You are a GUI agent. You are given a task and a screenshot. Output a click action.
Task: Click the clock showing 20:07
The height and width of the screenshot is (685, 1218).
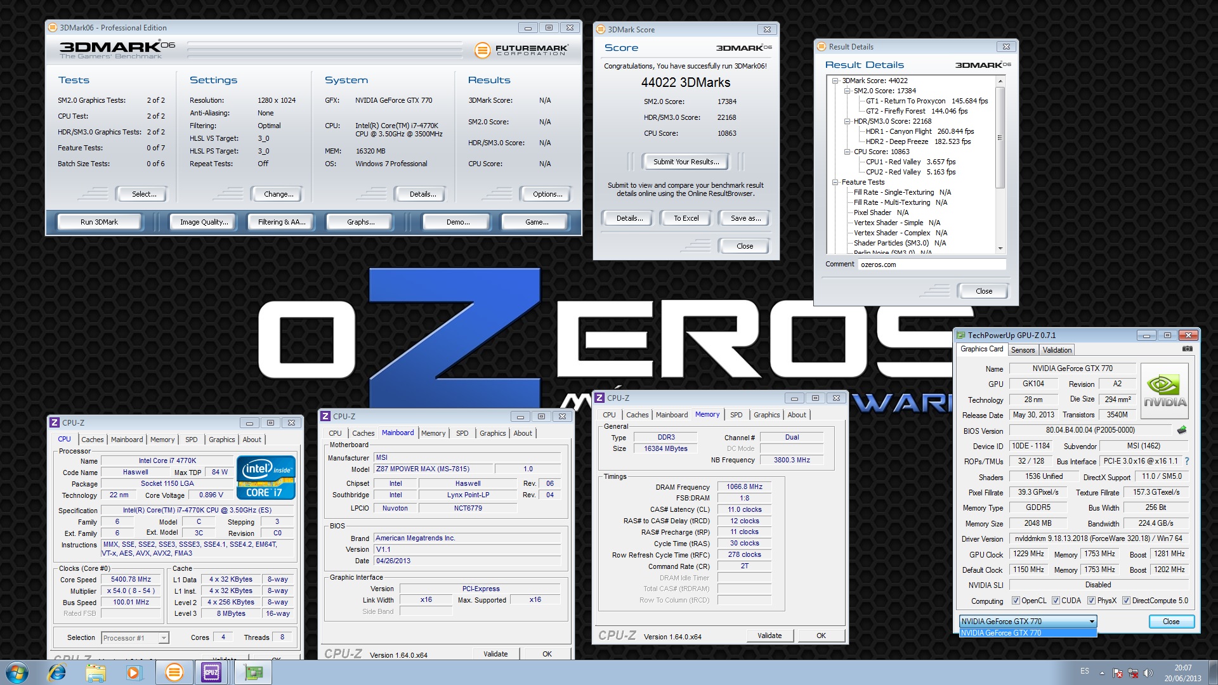click(1182, 668)
